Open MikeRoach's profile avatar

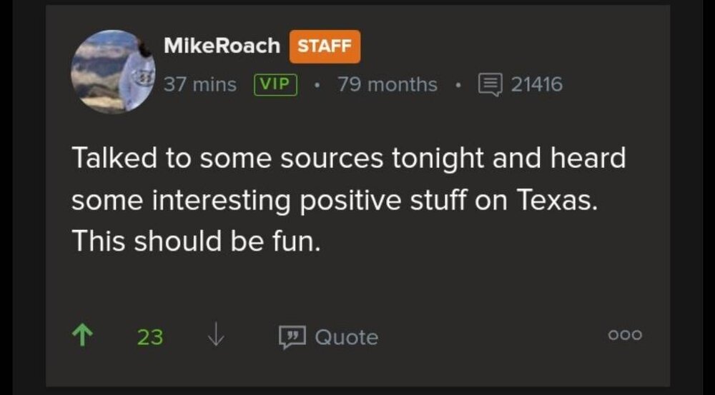click(x=113, y=71)
